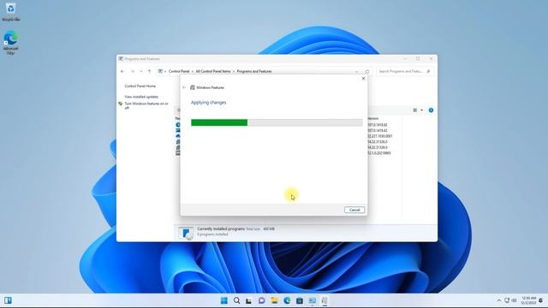Open taskbar Search
The height and width of the screenshot is (308, 548).
pos(236,300)
